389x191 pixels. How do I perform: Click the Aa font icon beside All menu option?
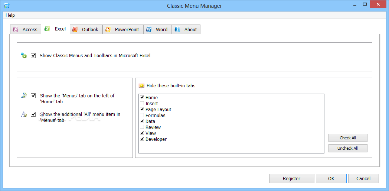coord(24,114)
